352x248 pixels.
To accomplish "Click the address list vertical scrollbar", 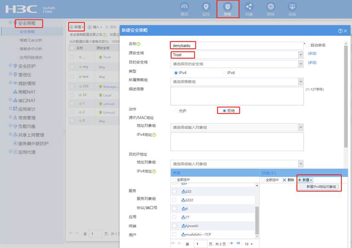I will coord(257,220).
